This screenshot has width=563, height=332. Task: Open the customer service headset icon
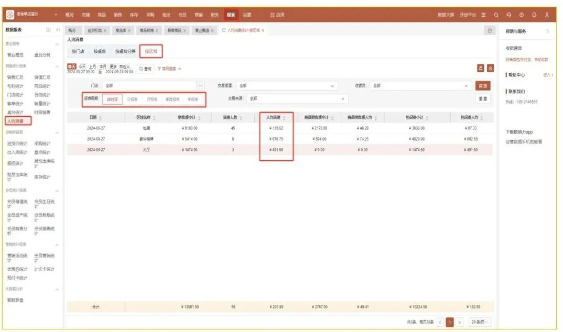coord(508,15)
